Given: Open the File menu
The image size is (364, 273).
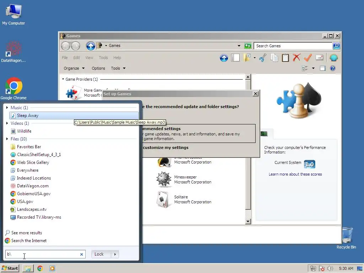Looking at the screenshot, I should (x=65, y=58).
